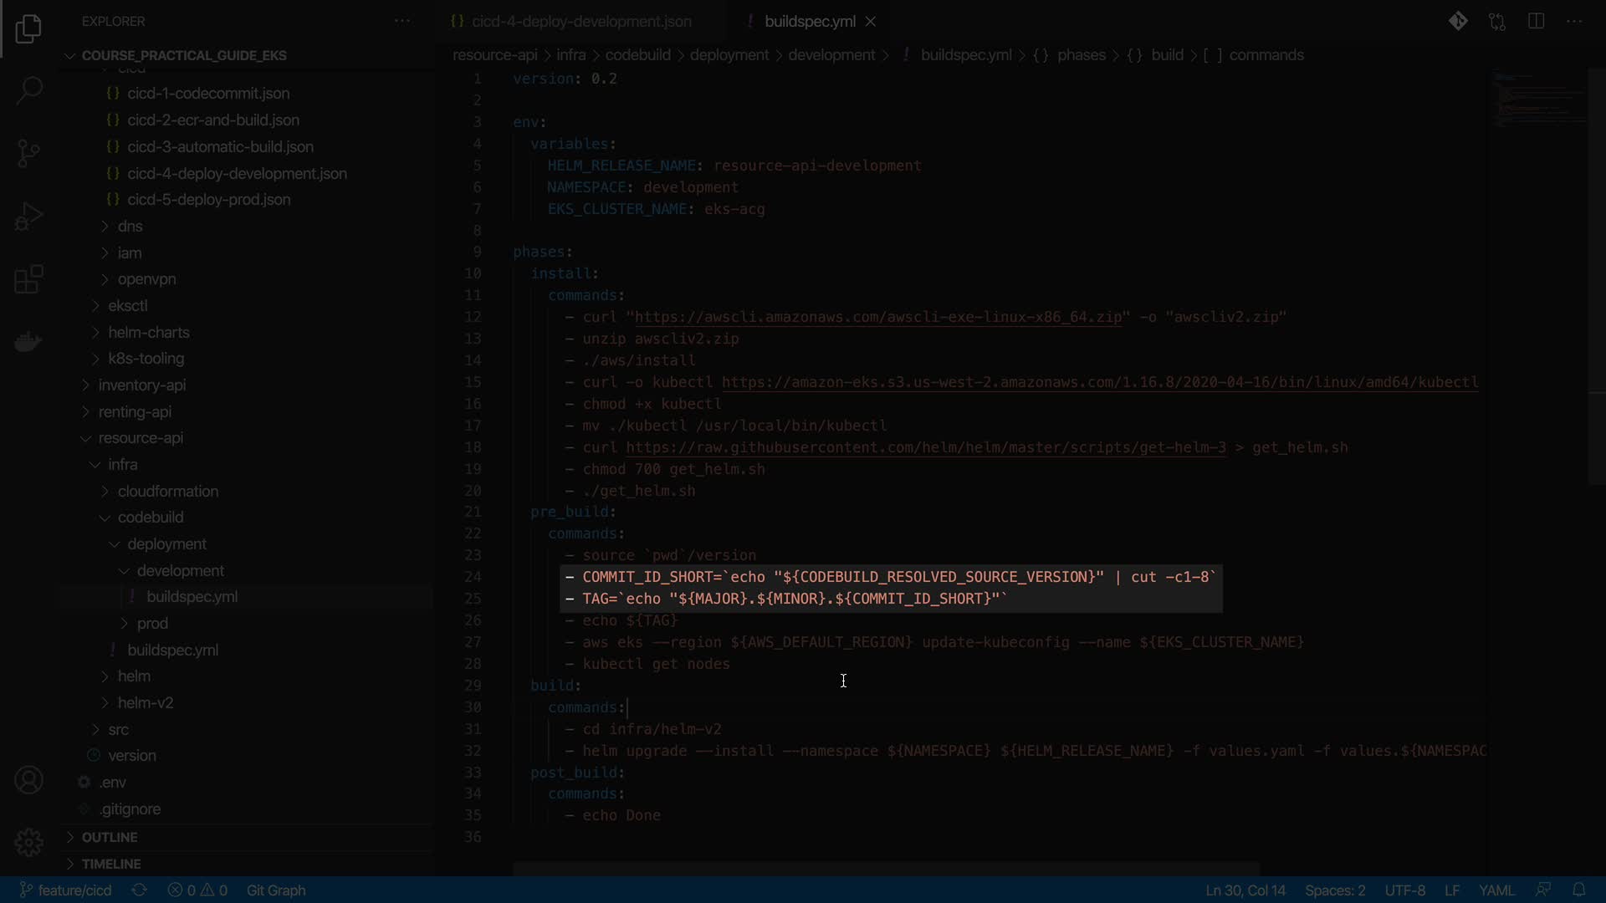The image size is (1606, 903).
Task: Expand the OUTLINE section
Action: click(110, 837)
